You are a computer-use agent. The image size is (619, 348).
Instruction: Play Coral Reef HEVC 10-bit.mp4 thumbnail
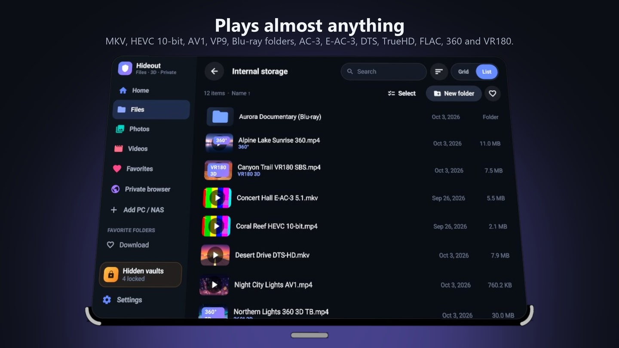pyautogui.click(x=216, y=226)
